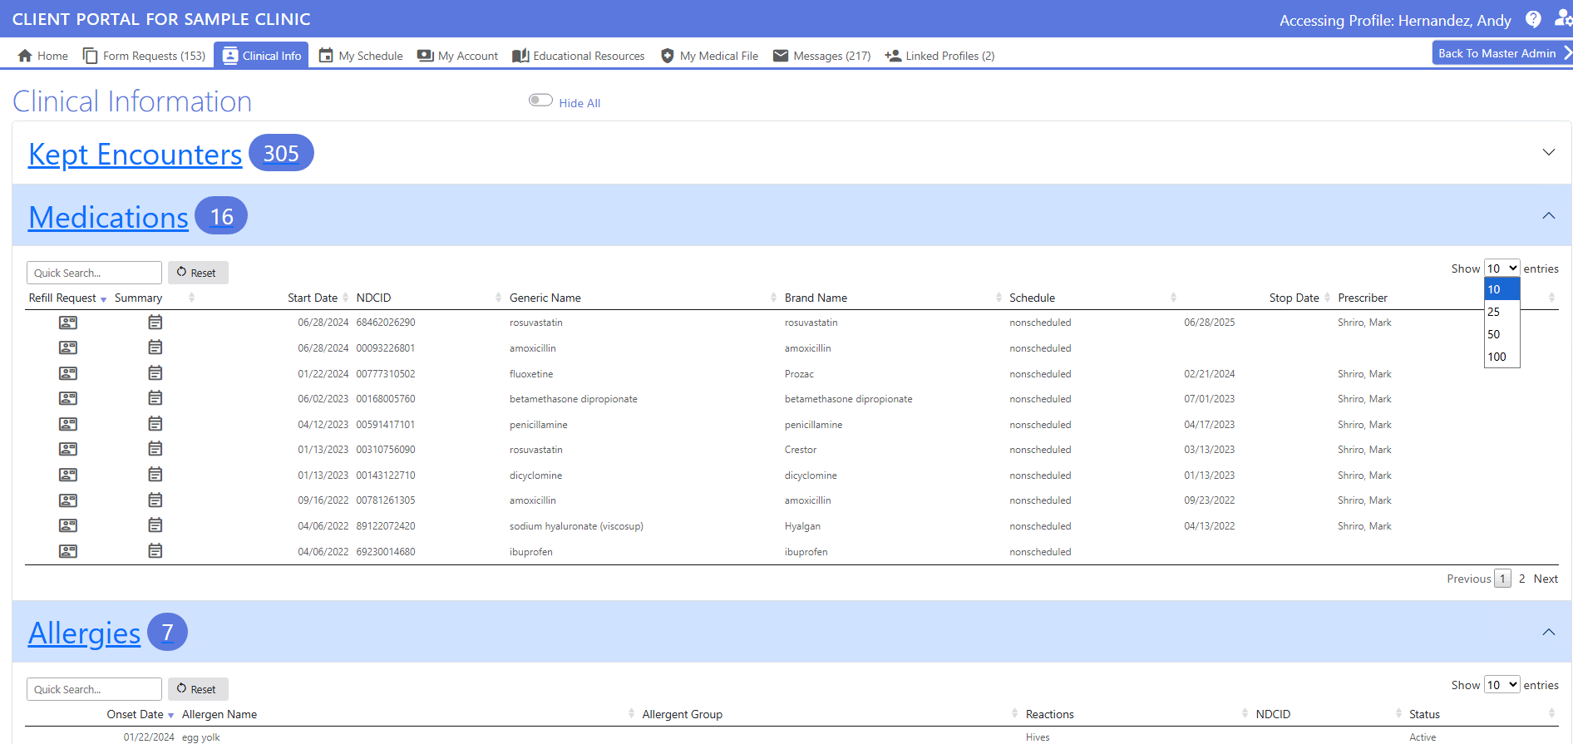
Task: Click refill request icon for Crestor row
Action: click(x=68, y=449)
